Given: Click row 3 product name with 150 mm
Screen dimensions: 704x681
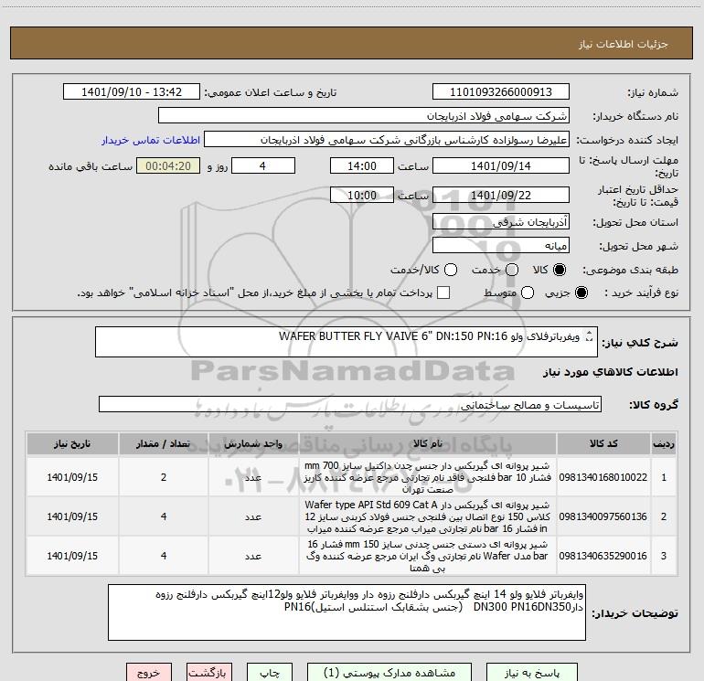Looking at the screenshot, I should pyautogui.click(x=428, y=556).
